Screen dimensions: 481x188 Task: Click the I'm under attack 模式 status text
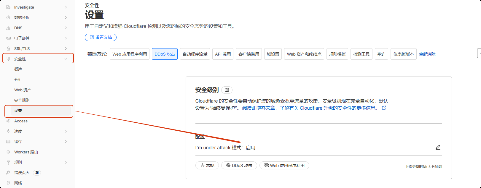225,148
